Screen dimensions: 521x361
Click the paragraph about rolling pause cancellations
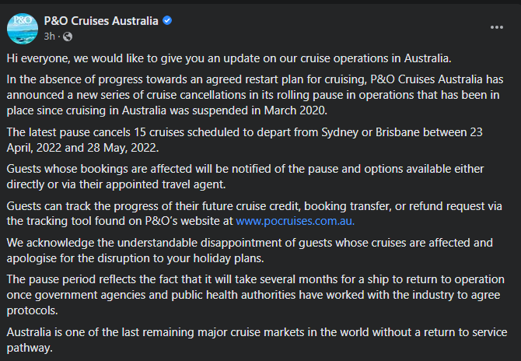[x=255, y=95]
